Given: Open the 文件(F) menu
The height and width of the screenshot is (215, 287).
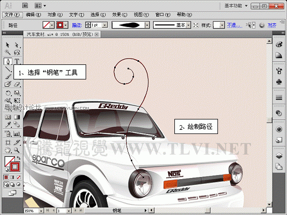Looking at the screenshot, I should pyautogui.click(x=12, y=15).
